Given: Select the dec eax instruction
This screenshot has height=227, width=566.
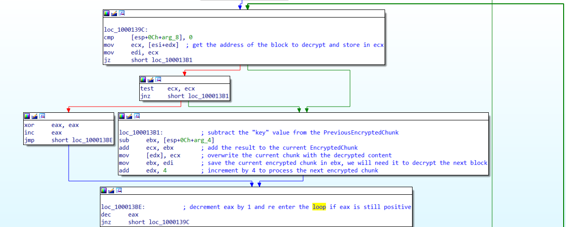Looking at the screenshot, I should pyautogui.click(x=119, y=215).
